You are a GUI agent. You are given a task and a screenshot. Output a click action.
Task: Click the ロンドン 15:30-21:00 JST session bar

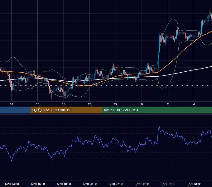click(x=66, y=110)
